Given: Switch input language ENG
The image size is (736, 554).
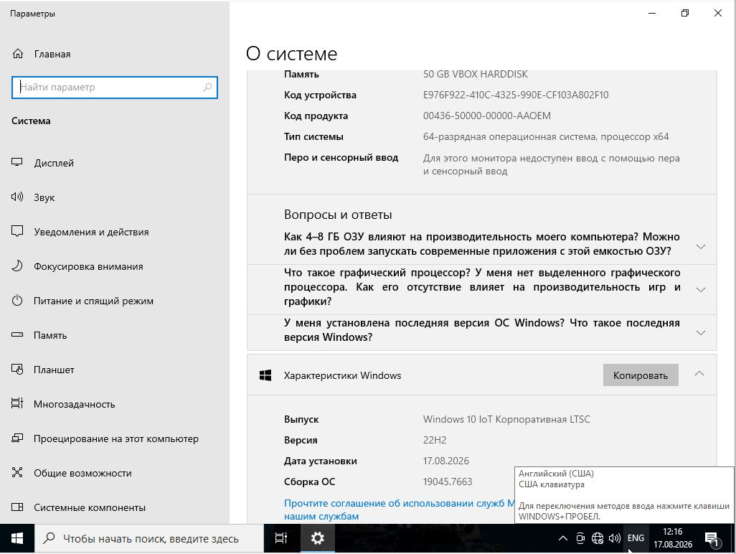Looking at the screenshot, I should [636, 538].
